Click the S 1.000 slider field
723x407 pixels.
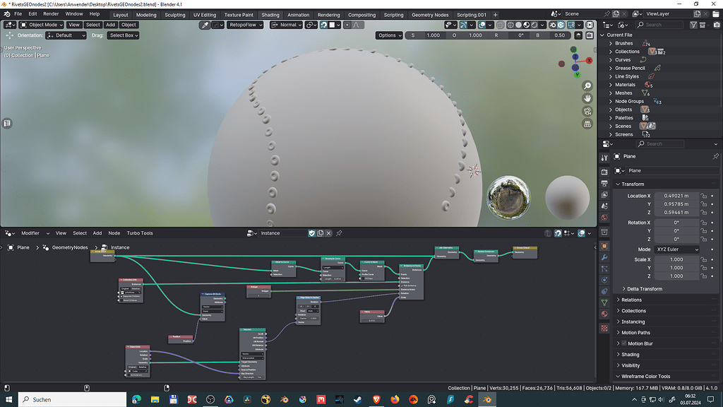[x=426, y=35]
